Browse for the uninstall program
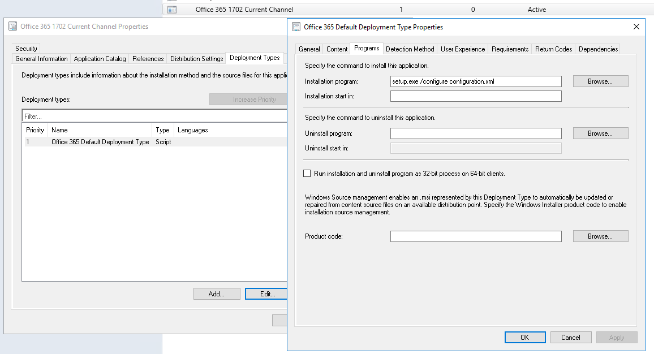Viewport: 654px width, 354px height. coord(600,133)
